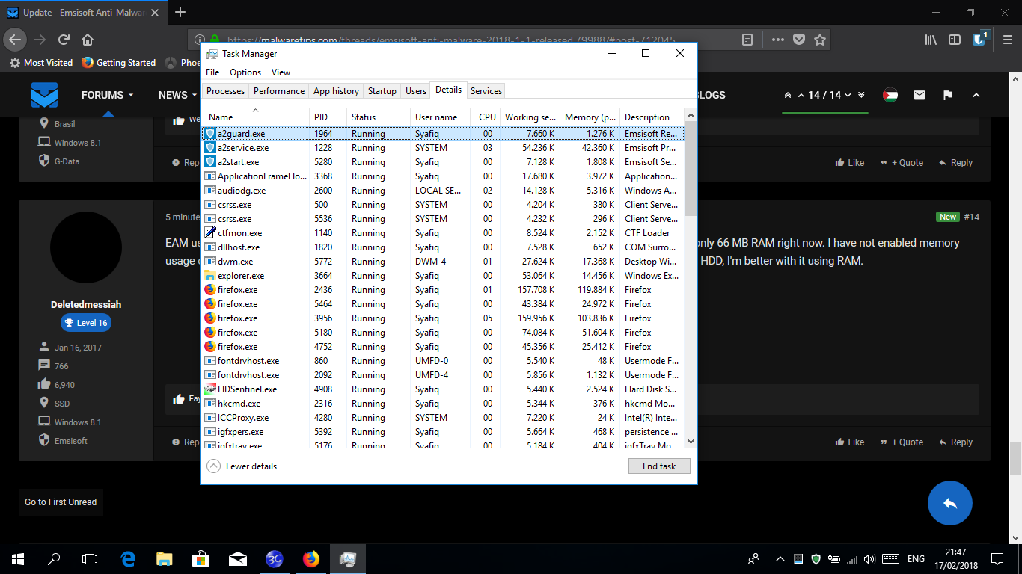Open the forum inbox envelope icon
The width and height of the screenshot is (1022, 574).
[x=919, y=95]
